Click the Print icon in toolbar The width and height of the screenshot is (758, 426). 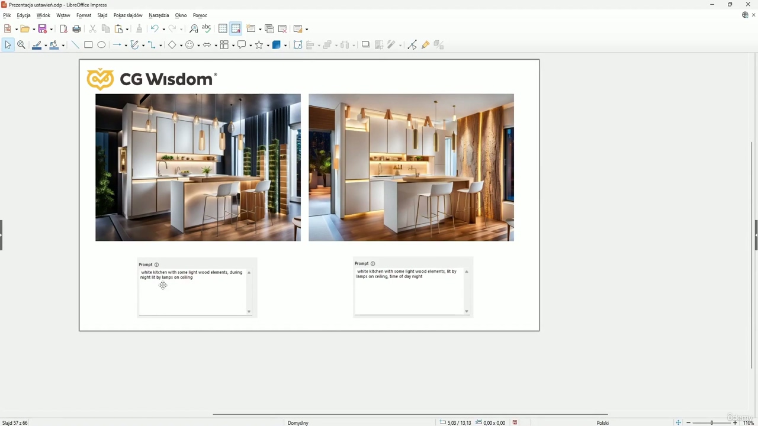point(76,29)
